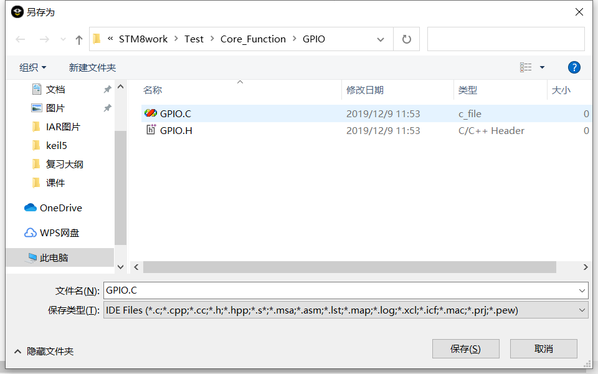Click C/C++ Header type cell
The image size is (598, 374).
click(x=491, y=130)
